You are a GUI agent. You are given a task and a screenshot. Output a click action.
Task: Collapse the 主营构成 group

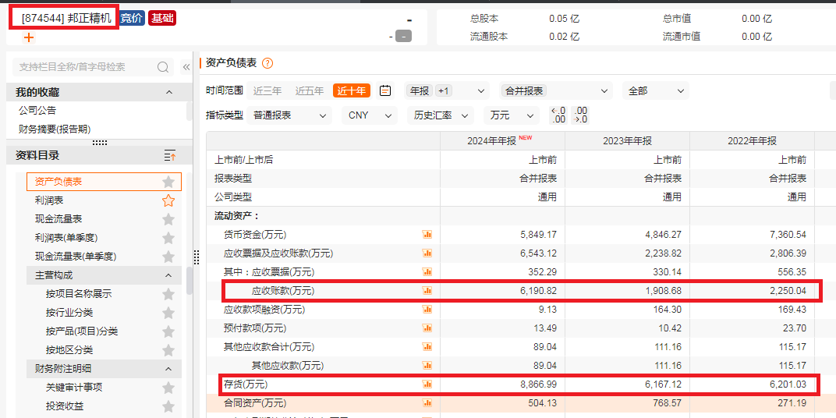168,275
